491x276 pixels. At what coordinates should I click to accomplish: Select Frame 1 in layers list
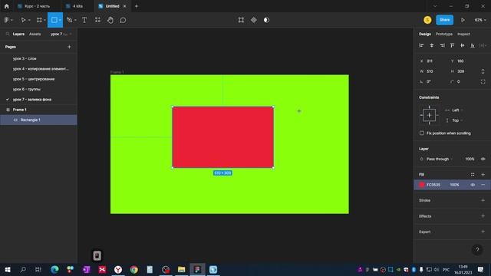point(38,110)
